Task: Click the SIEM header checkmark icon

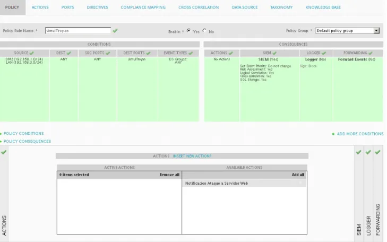Action: 274,53
